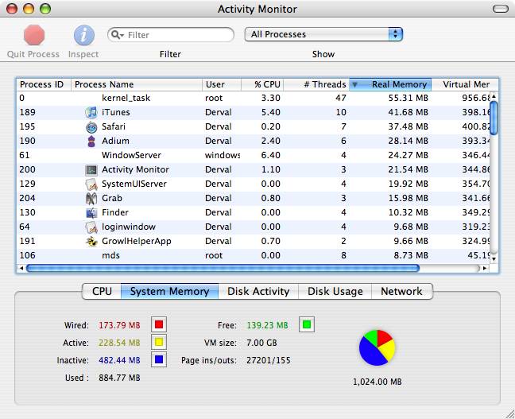
Task: Click the 884.77 MB Used value
Action: coord(119,378)
